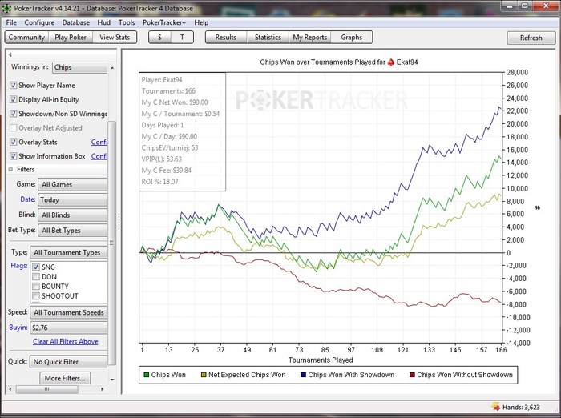Image resolution: width=561 pixels, height=418 pixels.
Task: Open the PokerTracker+ menu
Action: (164, 22)
